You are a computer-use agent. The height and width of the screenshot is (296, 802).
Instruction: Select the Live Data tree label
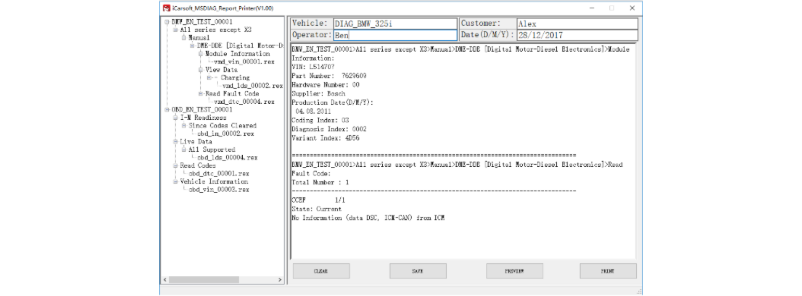click(196, 142)
